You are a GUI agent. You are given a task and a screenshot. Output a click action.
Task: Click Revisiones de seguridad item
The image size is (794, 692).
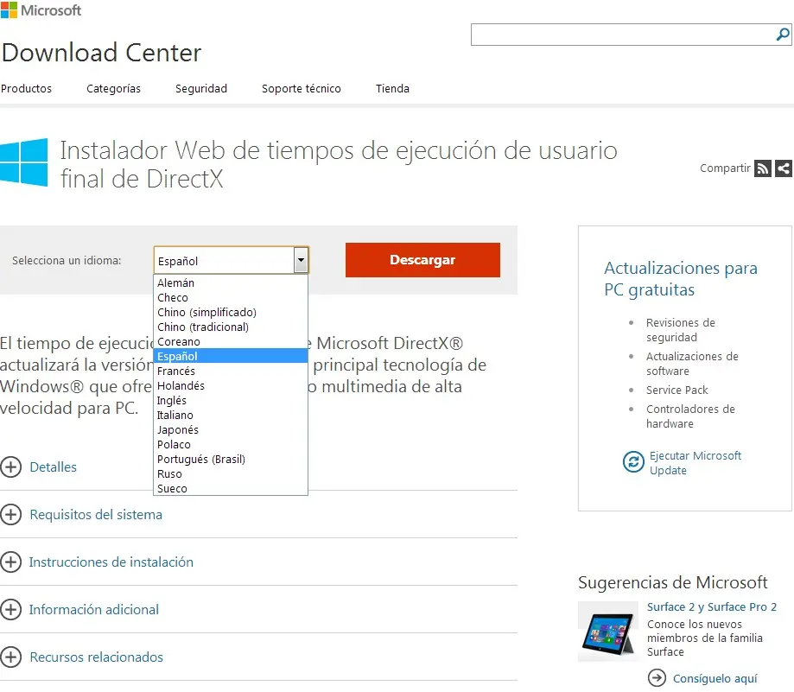pyautogui.click(x=681, y=329)
